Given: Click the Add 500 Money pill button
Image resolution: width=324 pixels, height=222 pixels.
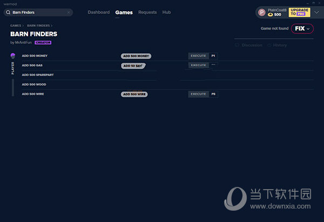Looking at the screenshot, I should tap(136, 56).
